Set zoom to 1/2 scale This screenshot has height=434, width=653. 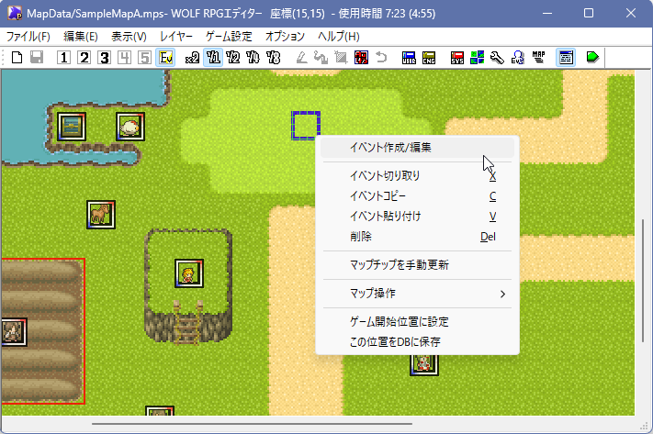[x=232, y=58]
